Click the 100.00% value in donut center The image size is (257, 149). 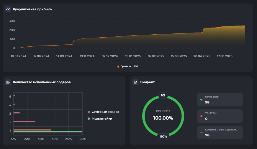click(163, 118)
